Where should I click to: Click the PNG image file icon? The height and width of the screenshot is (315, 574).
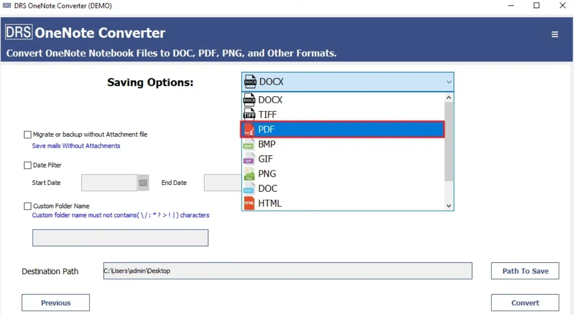[249, 174]
